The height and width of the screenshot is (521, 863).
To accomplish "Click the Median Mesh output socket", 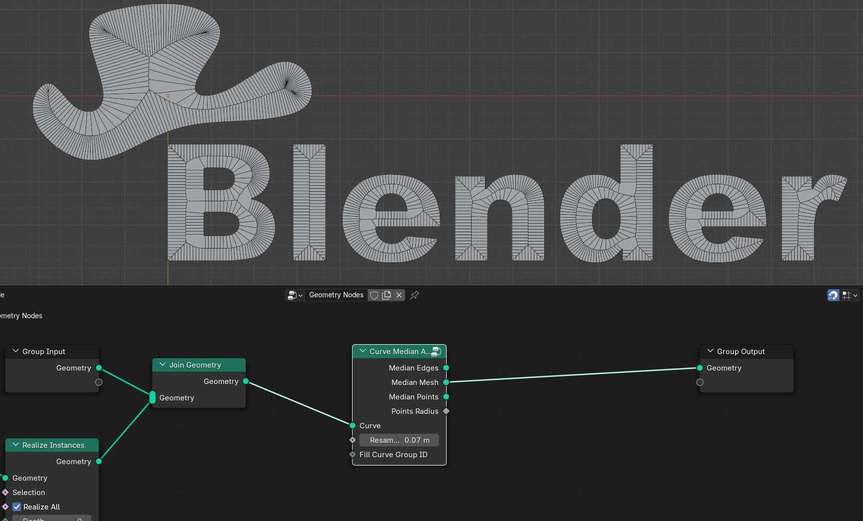I will click(x=446, y=383).
